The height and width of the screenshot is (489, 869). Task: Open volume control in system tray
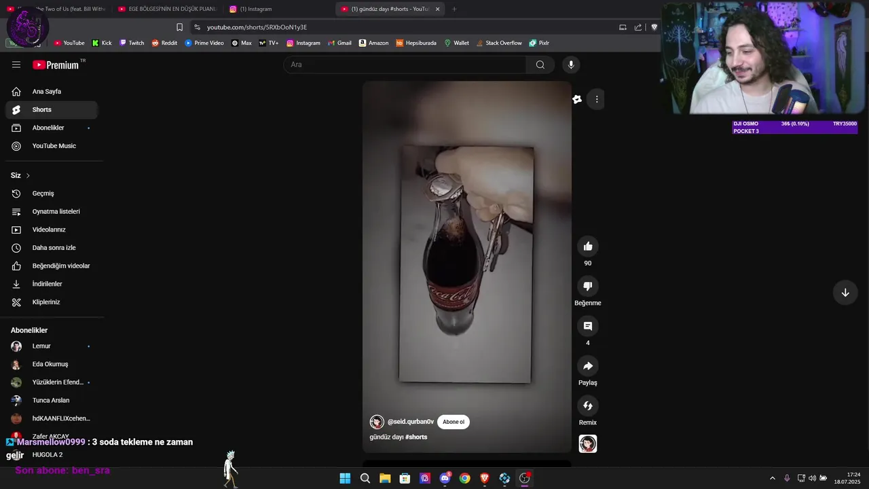tap(812, 478)
